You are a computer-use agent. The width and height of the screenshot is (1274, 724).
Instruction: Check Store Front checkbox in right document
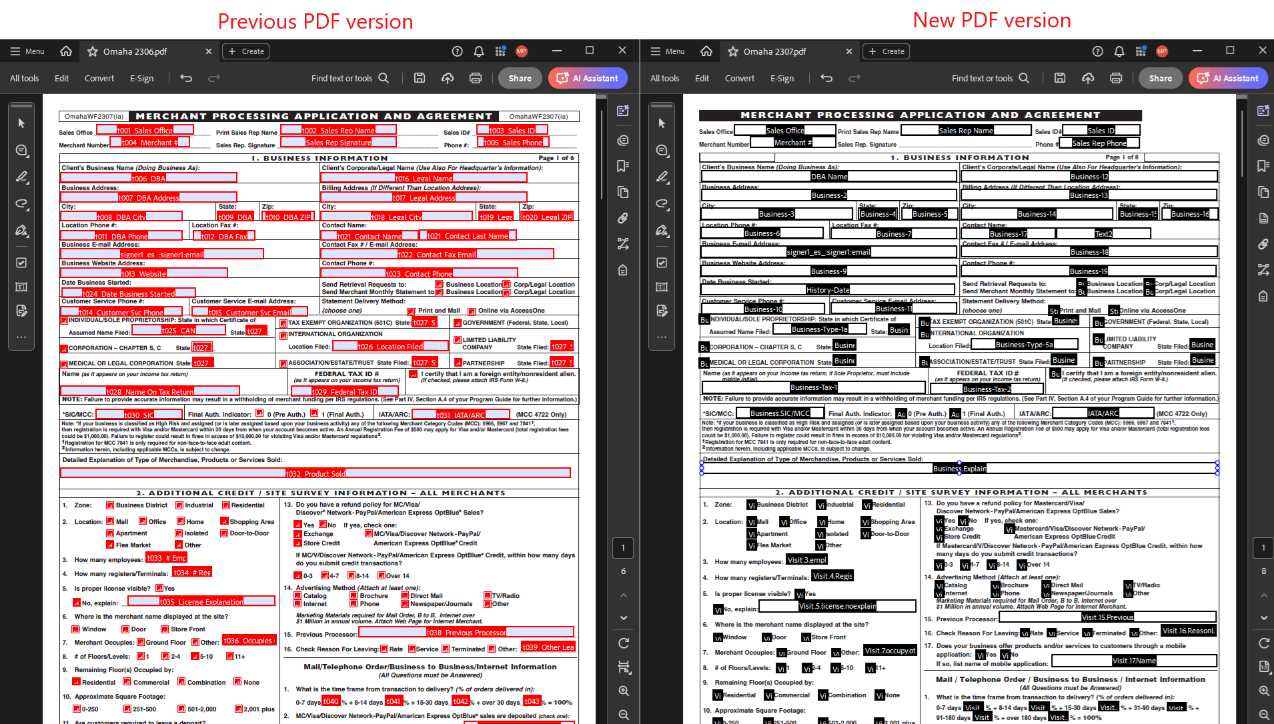(x=806, y=637)
